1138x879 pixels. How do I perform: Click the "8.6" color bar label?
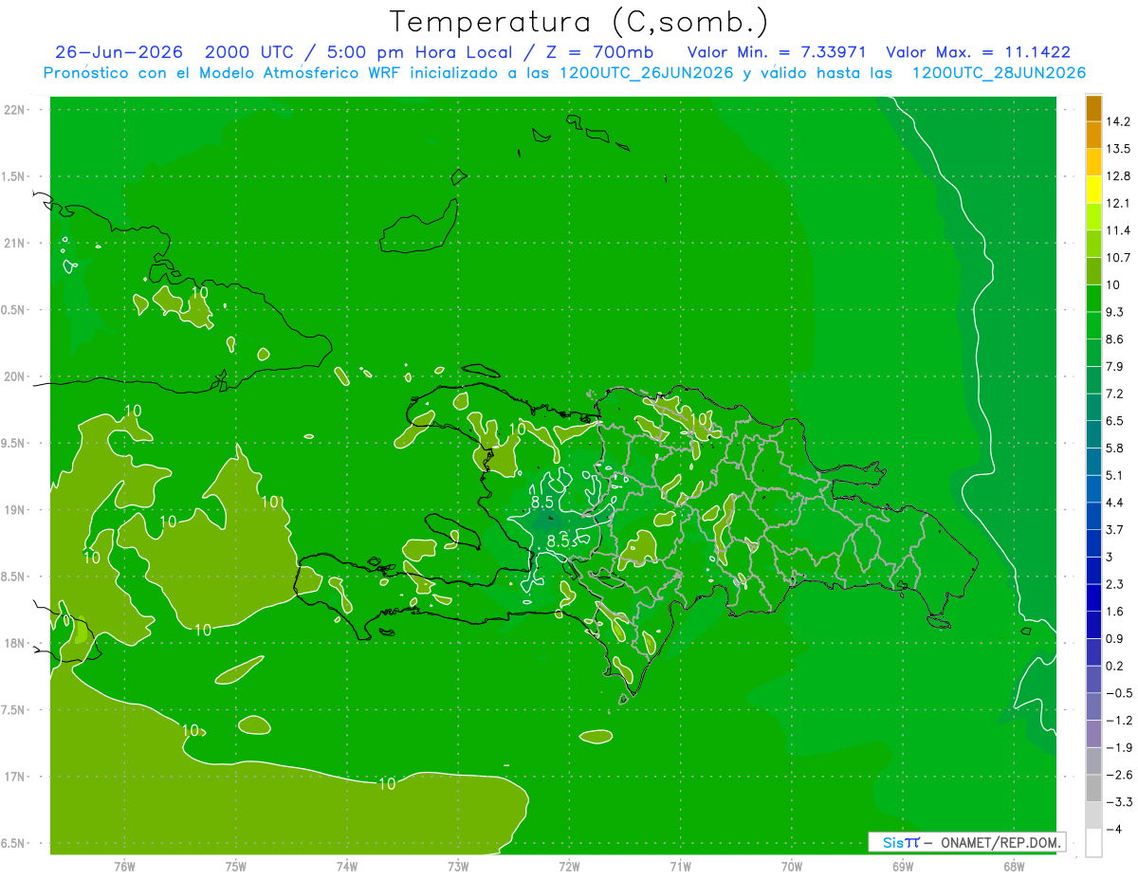pos(1114,339)
